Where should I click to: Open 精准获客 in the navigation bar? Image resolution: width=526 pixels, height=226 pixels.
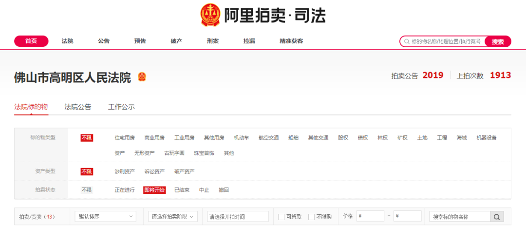[291, 41]
